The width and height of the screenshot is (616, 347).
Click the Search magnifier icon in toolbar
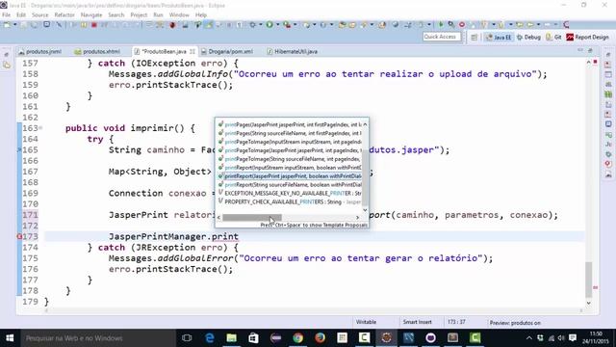point(451,25)
